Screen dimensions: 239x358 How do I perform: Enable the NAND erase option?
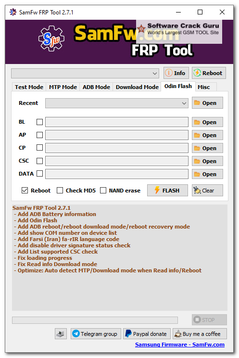(103, 191)
